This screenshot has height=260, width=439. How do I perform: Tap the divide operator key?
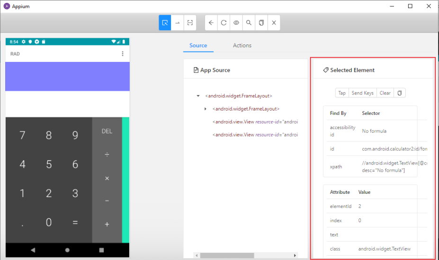click(107, 154)
